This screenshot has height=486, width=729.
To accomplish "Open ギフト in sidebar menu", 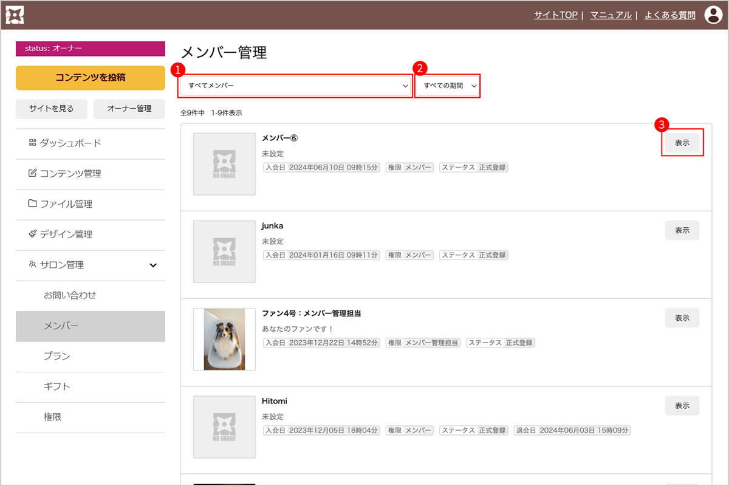I will [56, 387].
